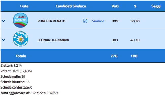The height and width of the screenshot is (104, 165).
Task: Click the Seggi column header
Action: 156,6
